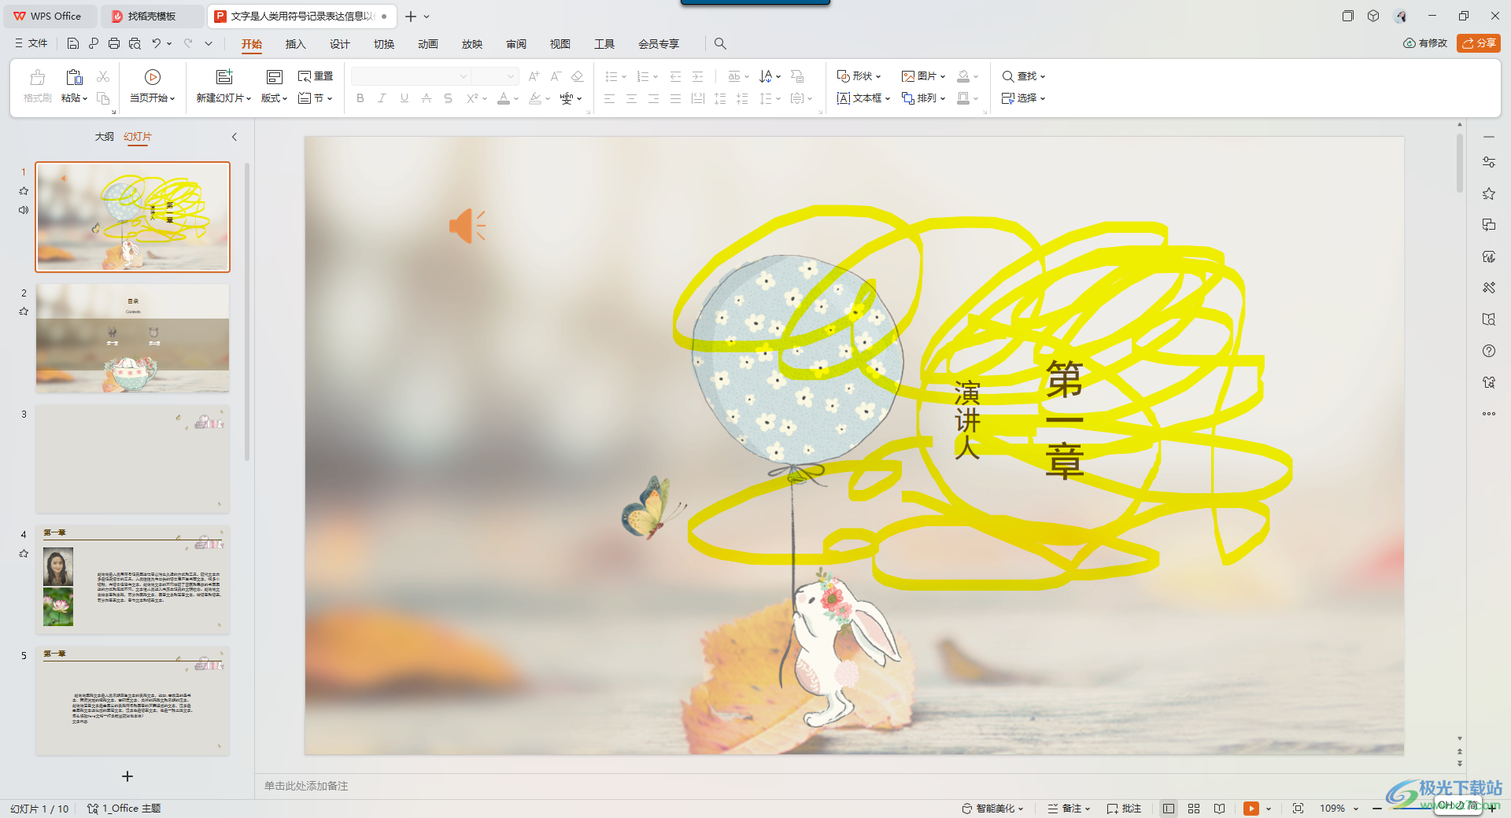Viewport: 1511px width, 818px height.
Task: Click the Paste clipboard icon
Action: click(74, 77)
